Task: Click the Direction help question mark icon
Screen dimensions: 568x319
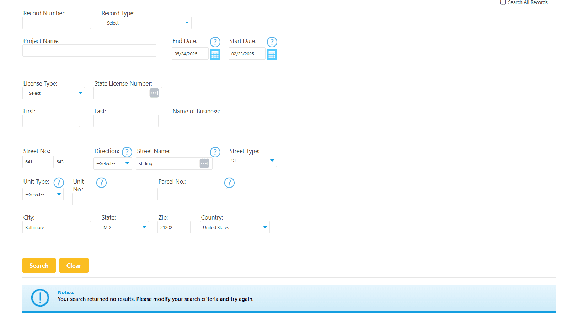Action: (x=127, y=152)
